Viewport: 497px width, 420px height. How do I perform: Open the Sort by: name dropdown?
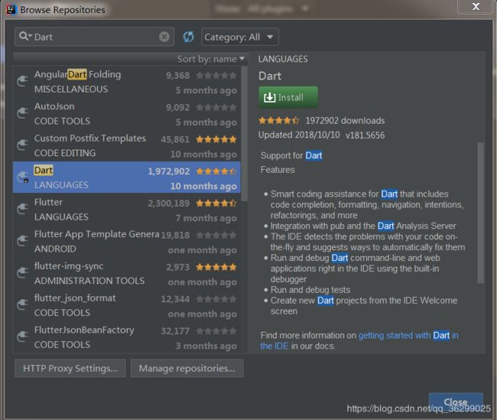click(211, 59)
